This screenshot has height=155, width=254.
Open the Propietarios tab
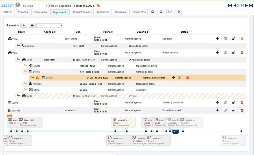coord(40,12)
